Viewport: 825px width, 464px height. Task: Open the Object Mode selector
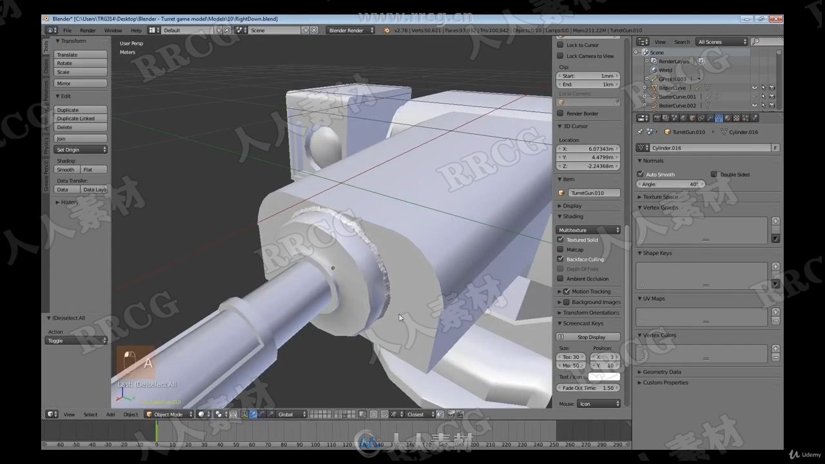click(x=168, y=414)
